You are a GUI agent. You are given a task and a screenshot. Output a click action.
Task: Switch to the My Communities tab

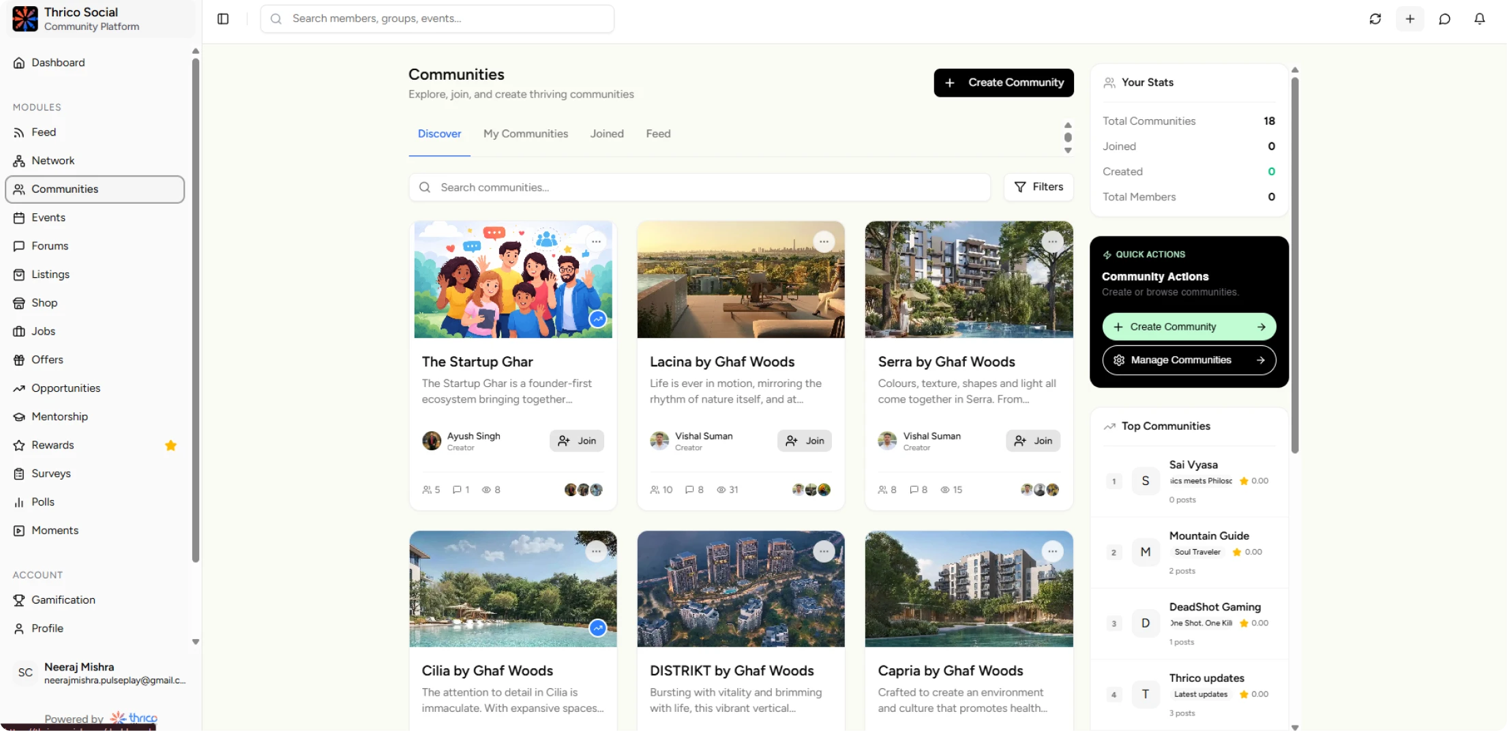526,134
